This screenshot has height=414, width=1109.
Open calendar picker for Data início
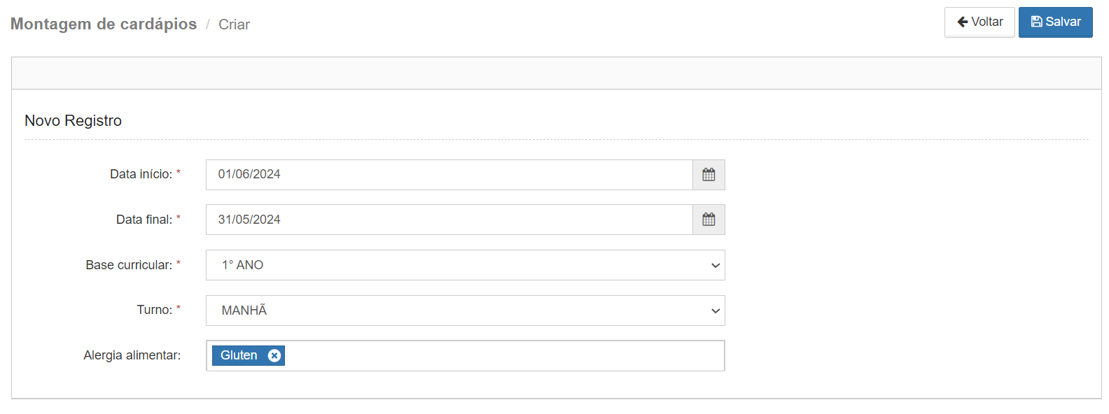(x=709, y=175)
